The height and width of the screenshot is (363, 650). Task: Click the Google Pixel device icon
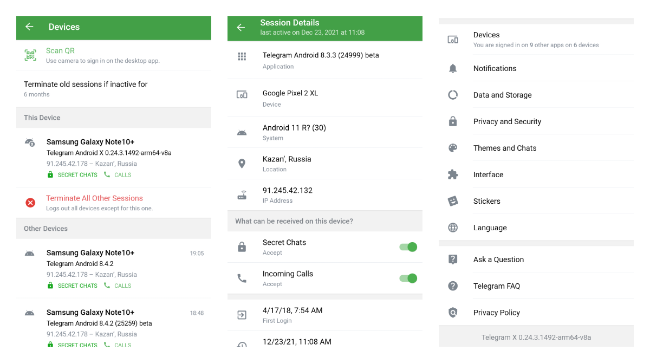tap(242, 95)
